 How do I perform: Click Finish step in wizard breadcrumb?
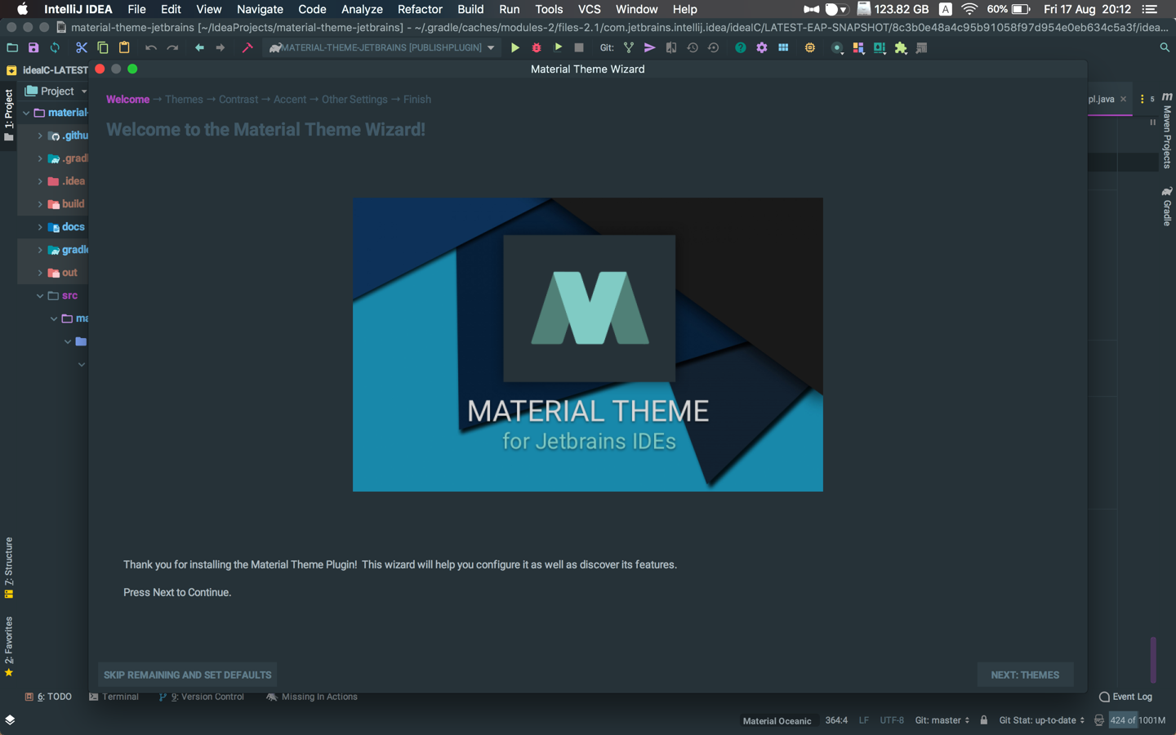[x=417, y=100]
